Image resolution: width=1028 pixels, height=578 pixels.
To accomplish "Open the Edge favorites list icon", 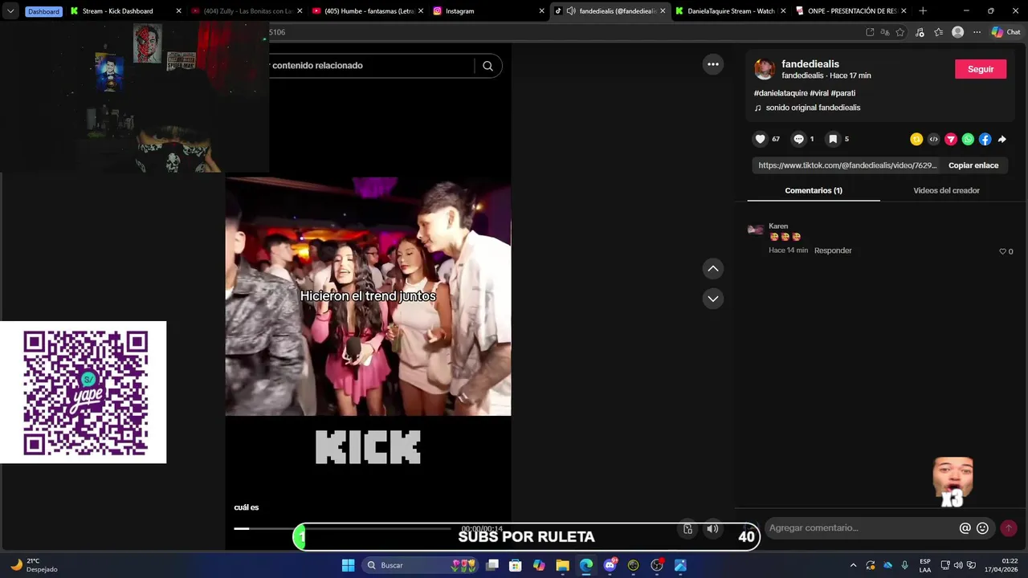I will pos(938,32).
